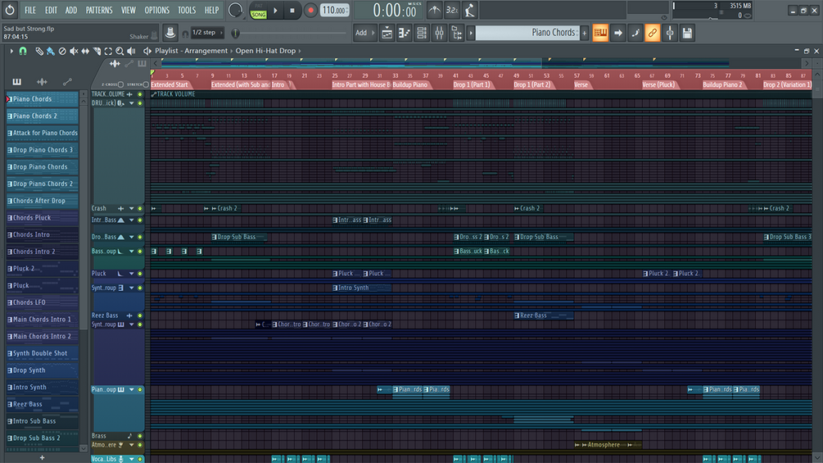
Task: Open the PATTERNS menu
Action: (99, 10)
